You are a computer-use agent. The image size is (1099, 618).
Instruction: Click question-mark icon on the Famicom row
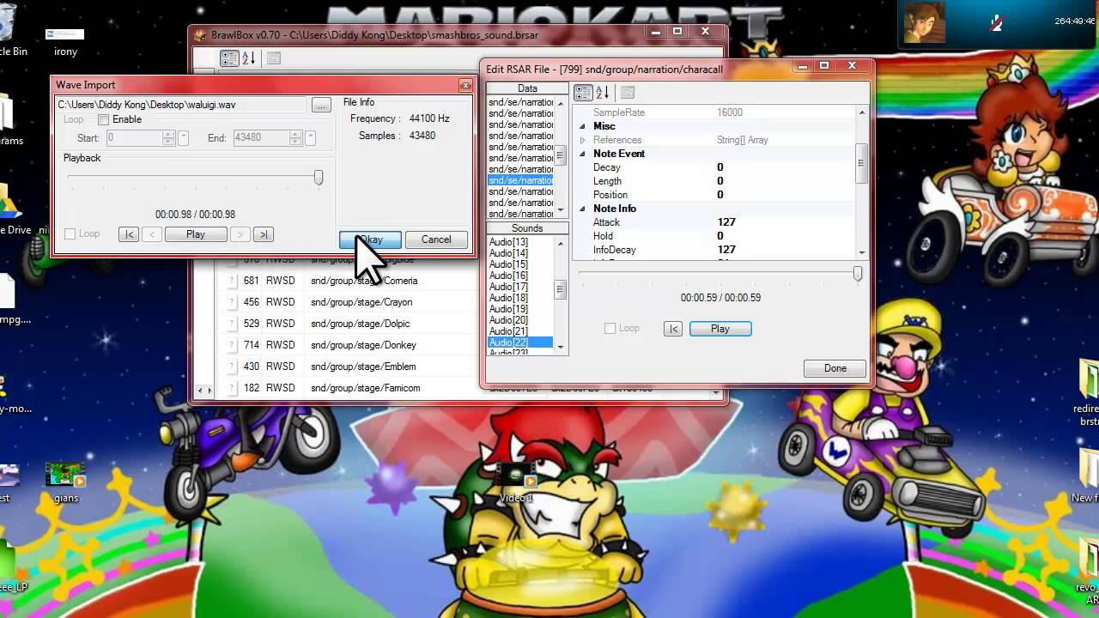point(231,388)
